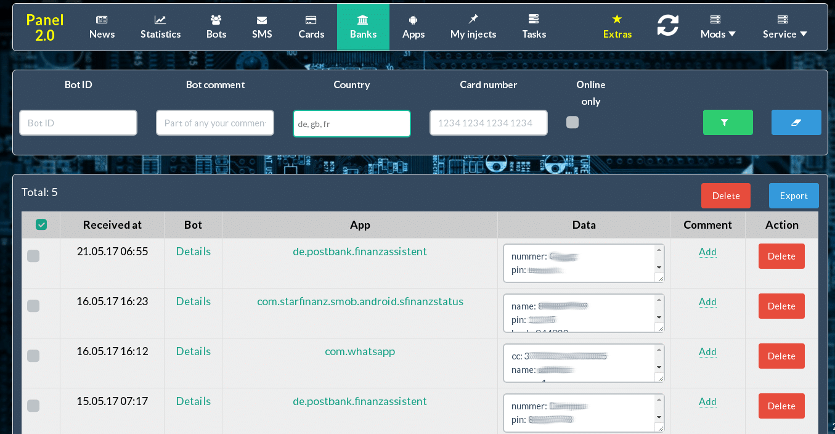
Task: Clear filters using the blue eraser button
Action: point(796,123)
